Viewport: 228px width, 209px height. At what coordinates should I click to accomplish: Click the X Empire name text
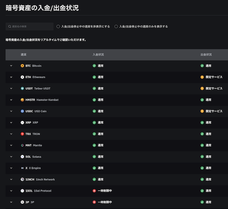[x=35, y=168]
